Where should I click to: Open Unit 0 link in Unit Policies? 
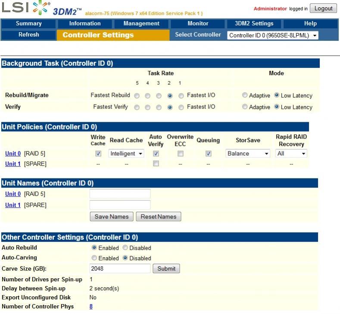click(x=13, y=154)
